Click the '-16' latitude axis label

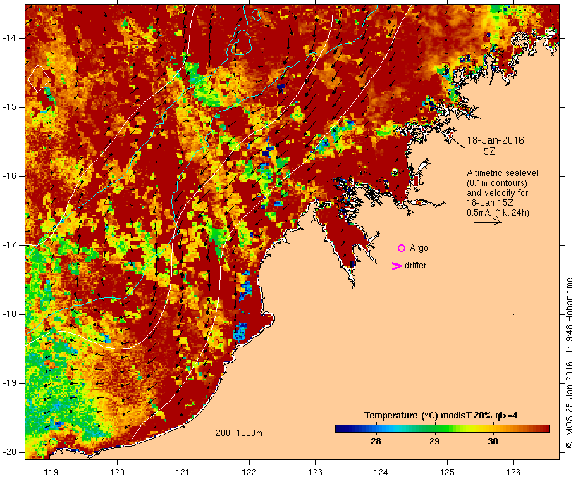point(9,176)
